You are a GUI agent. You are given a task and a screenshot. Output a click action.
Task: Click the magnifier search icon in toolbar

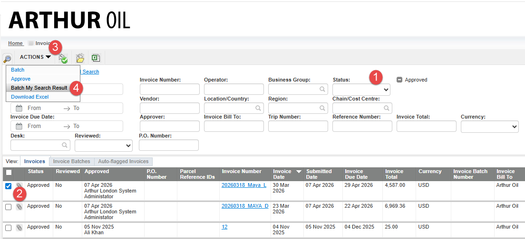pyautogui.click(x=7, y=59)
